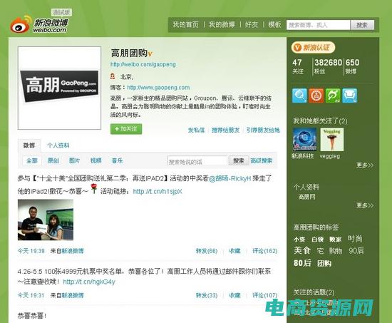Click the 时尚 tag
This screenshot has width=392, height=323.
[355, 239]
